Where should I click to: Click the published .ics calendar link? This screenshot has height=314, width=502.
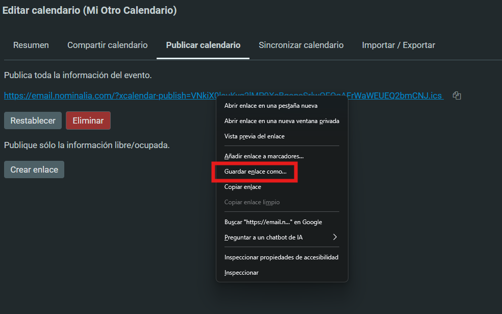click(102, 96)
